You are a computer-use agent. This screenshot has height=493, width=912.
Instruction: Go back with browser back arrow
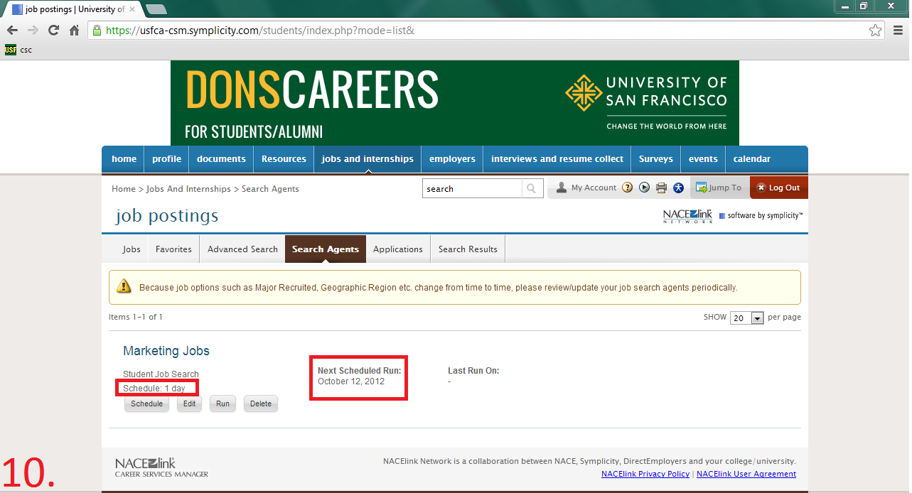[11, 31]
